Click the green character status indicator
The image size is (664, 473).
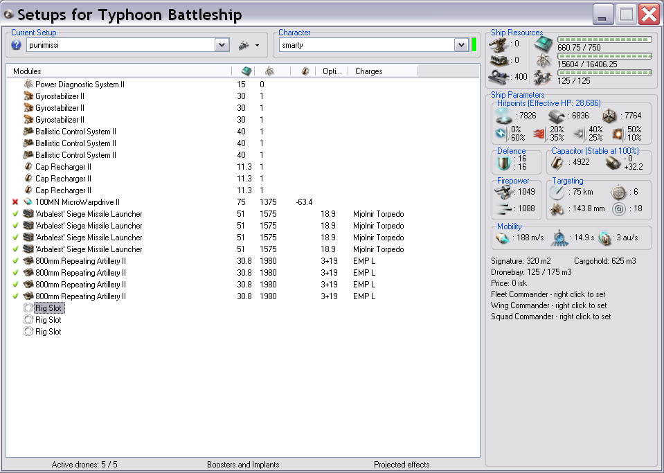pyautogui.click(x=474, y=45)
